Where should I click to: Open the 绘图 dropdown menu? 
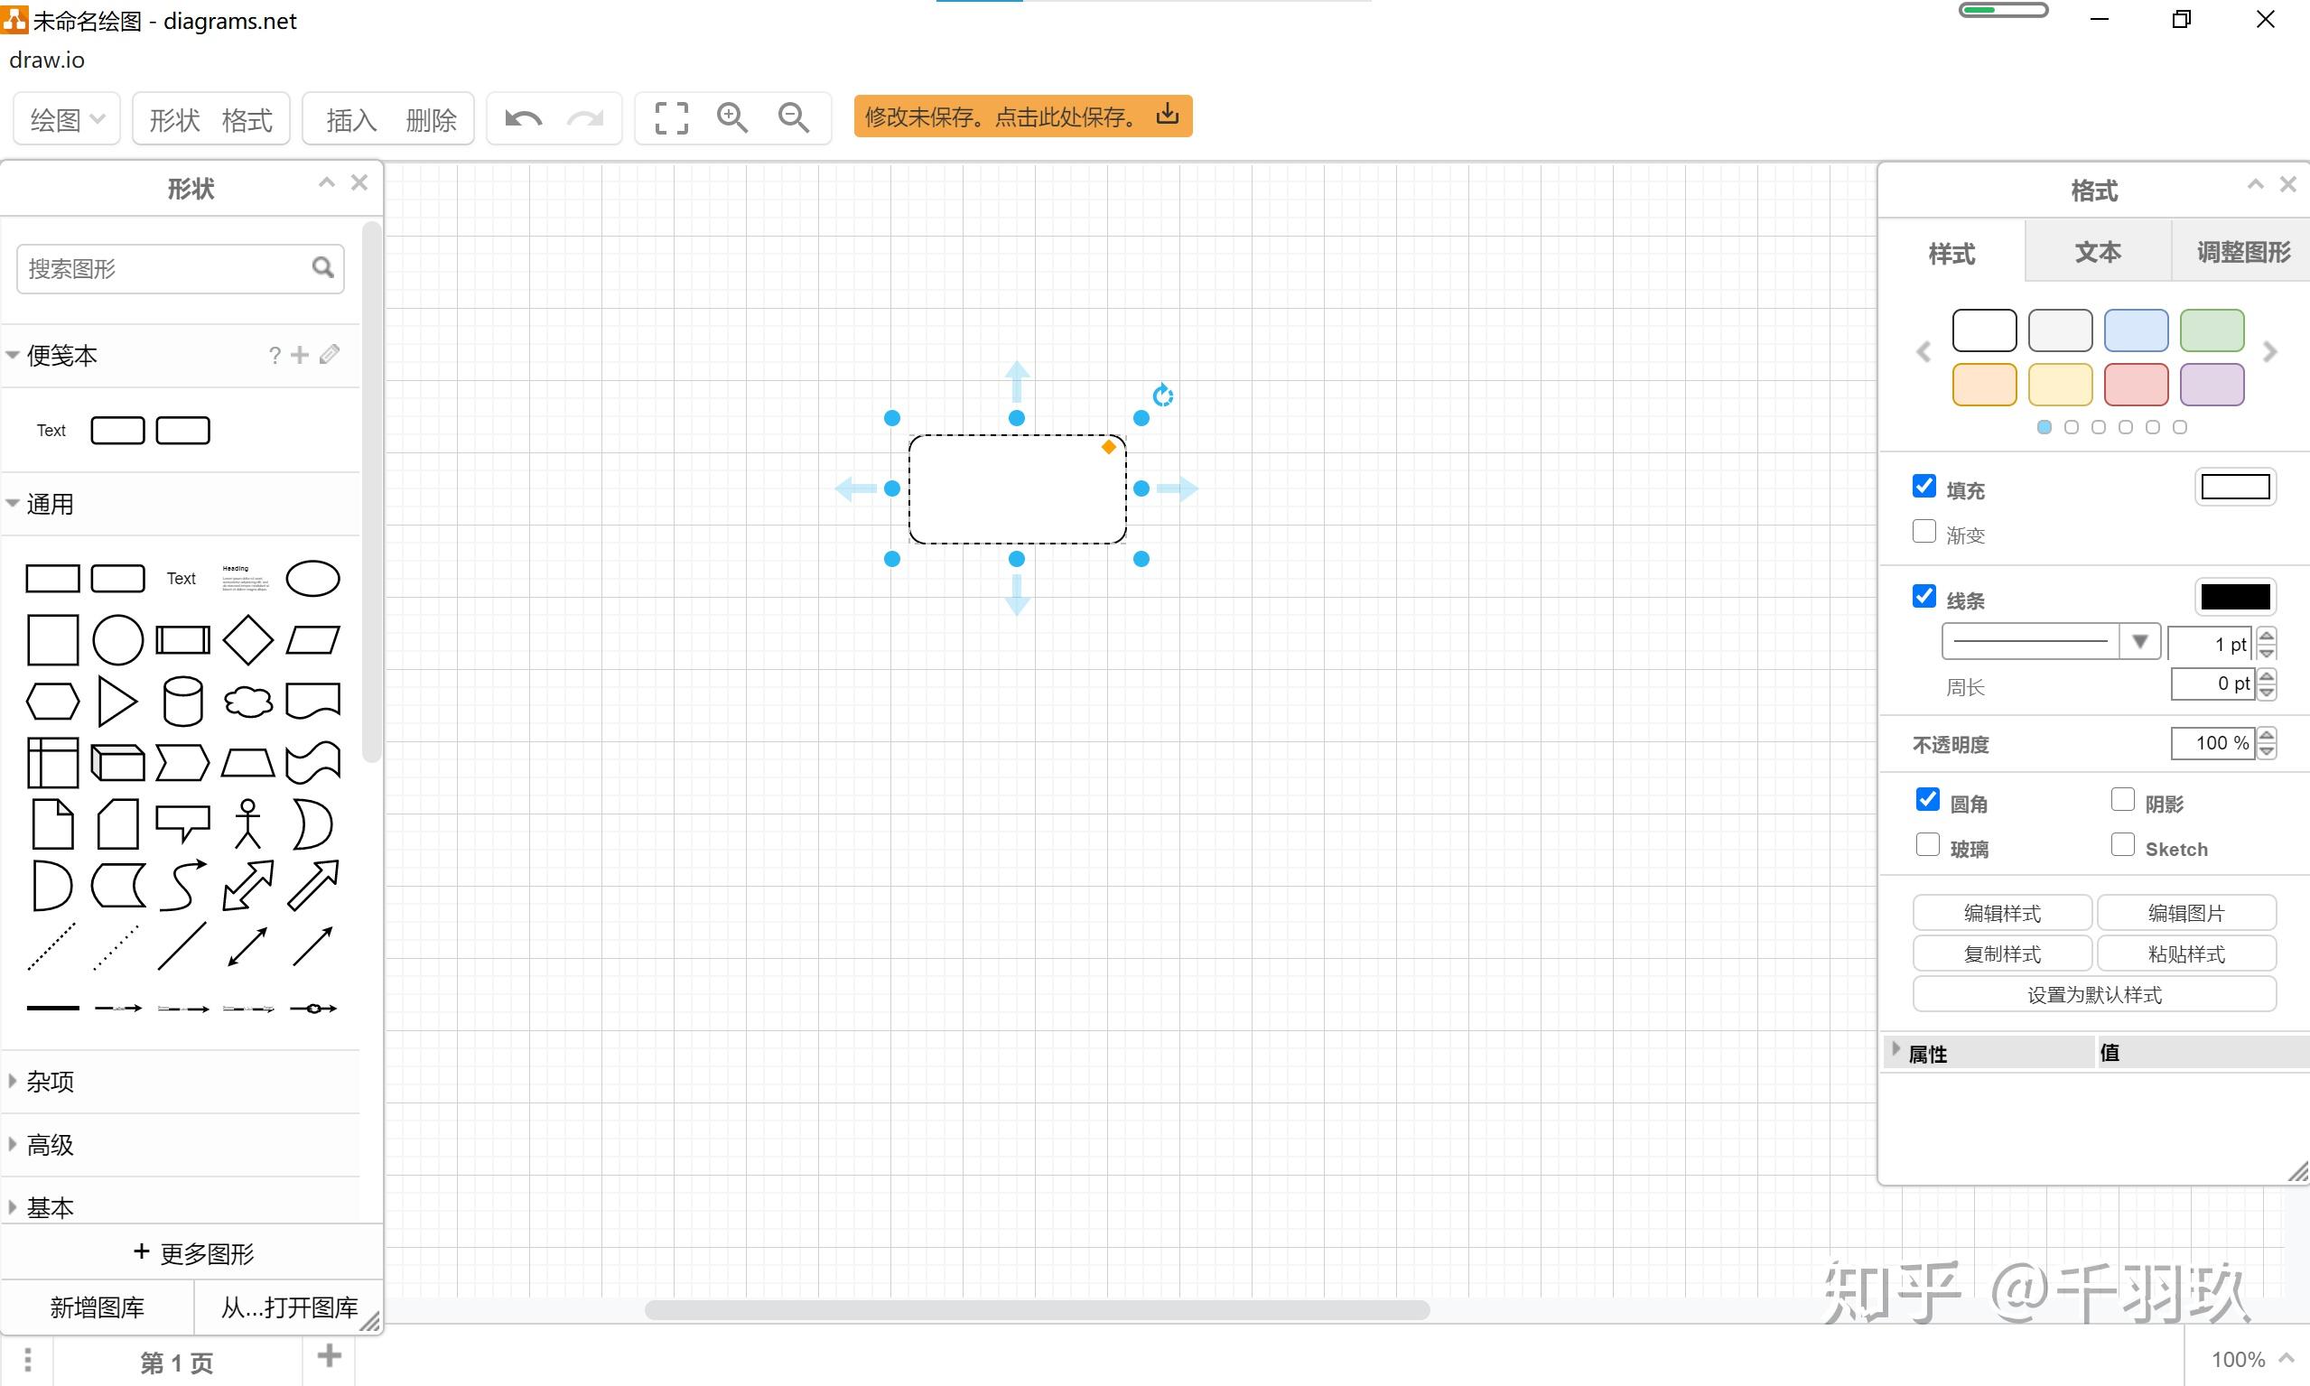pyautogui.click(x=66, y=119)
